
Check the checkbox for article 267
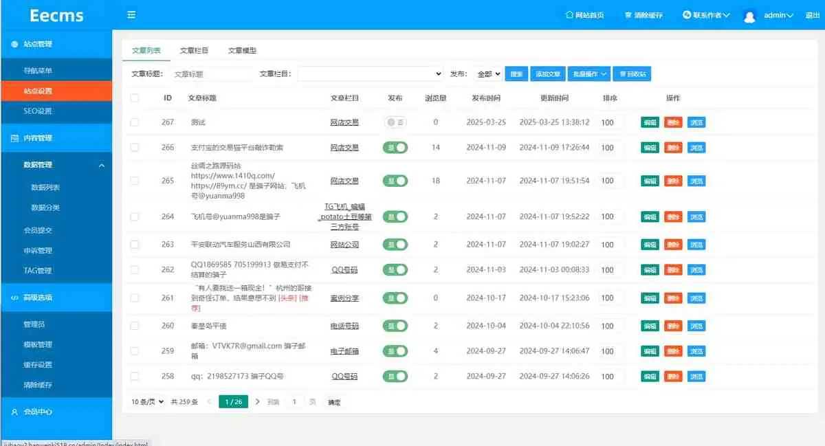(135, 122)
